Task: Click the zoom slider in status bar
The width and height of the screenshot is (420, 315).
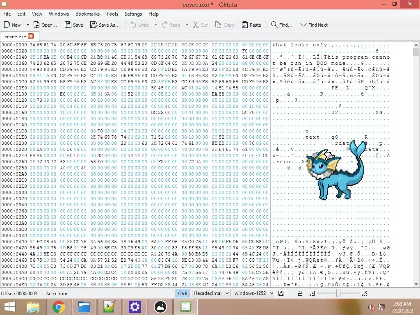Action: tap(338, 293)
